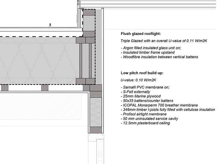This screenshot has height=164, width=219.
Task: Click the cross-hatched insulation below the roof corner
Action: [x=96, y=112]
